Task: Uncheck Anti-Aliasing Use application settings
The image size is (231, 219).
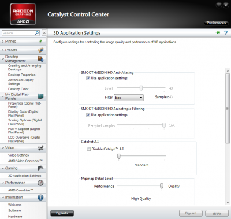Action: click(88, 79)
